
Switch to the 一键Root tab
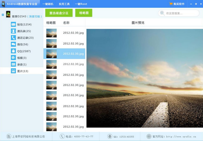click(x=81, y=4)
